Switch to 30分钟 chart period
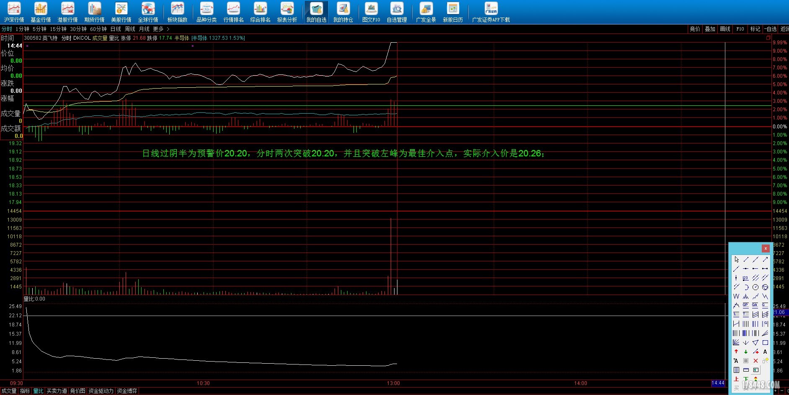This screenshot has width=789, height=395. [78, 29]
